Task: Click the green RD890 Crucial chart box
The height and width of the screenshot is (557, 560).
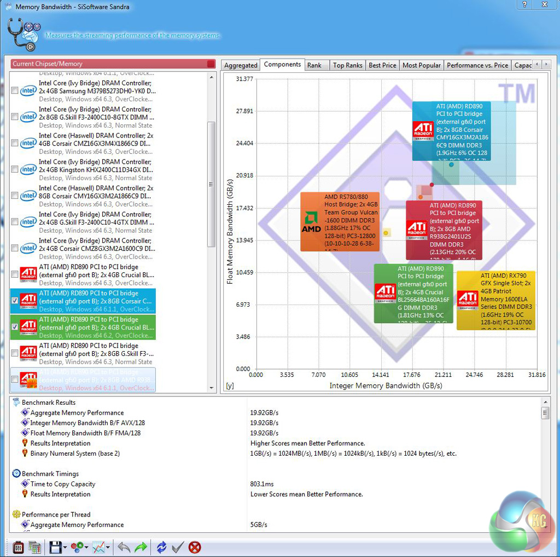Action: pos(413,294)
